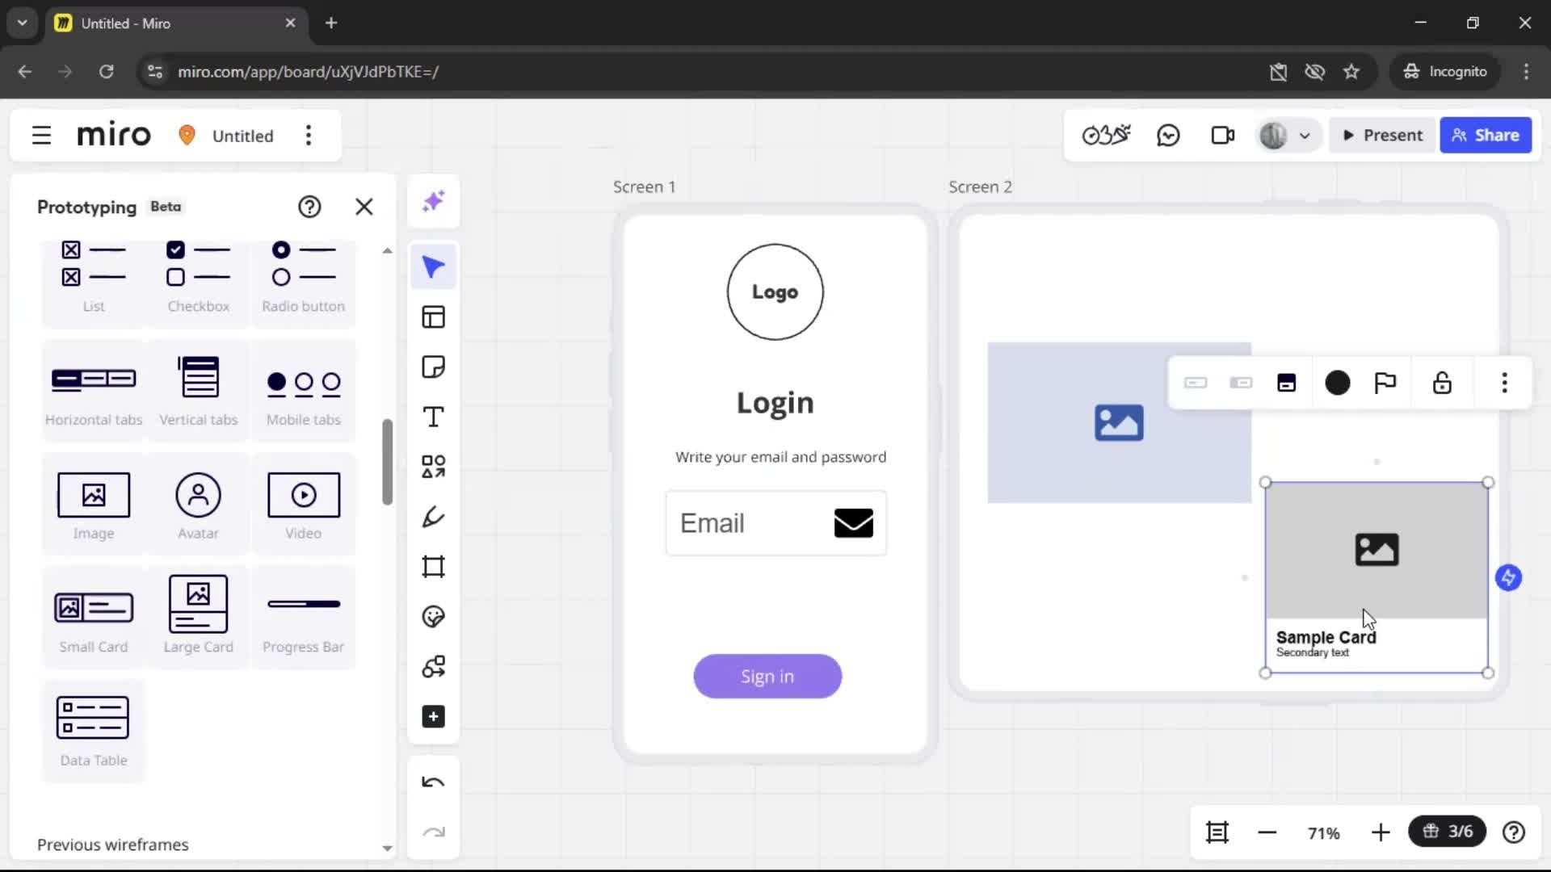Select the Screen 2 frame label
1551x872 pixels.
tap(980, 187)
